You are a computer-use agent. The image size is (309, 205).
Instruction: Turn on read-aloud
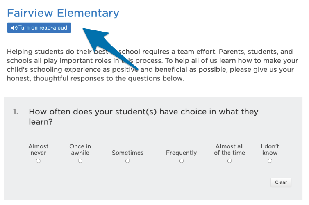click(39, 28)
